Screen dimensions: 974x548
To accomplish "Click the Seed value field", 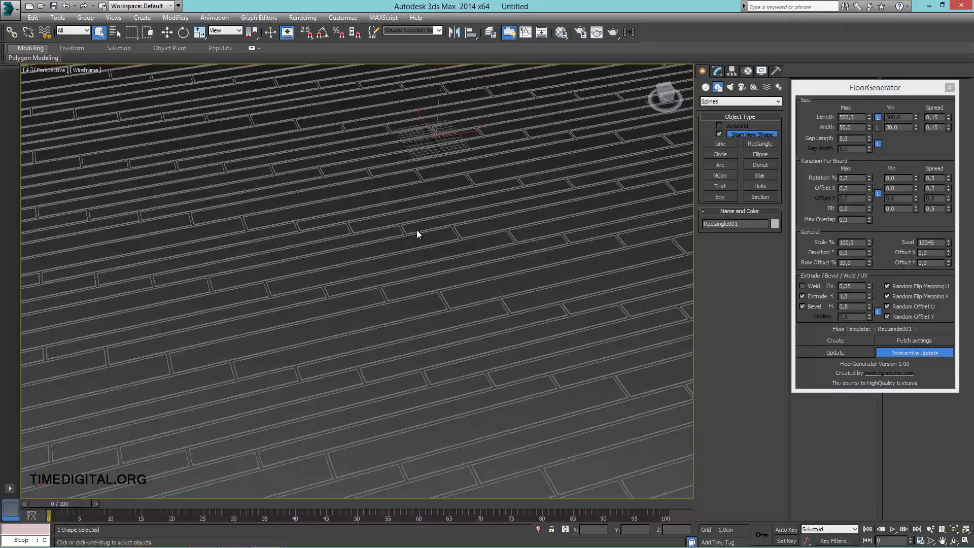I will click(931, 243).
